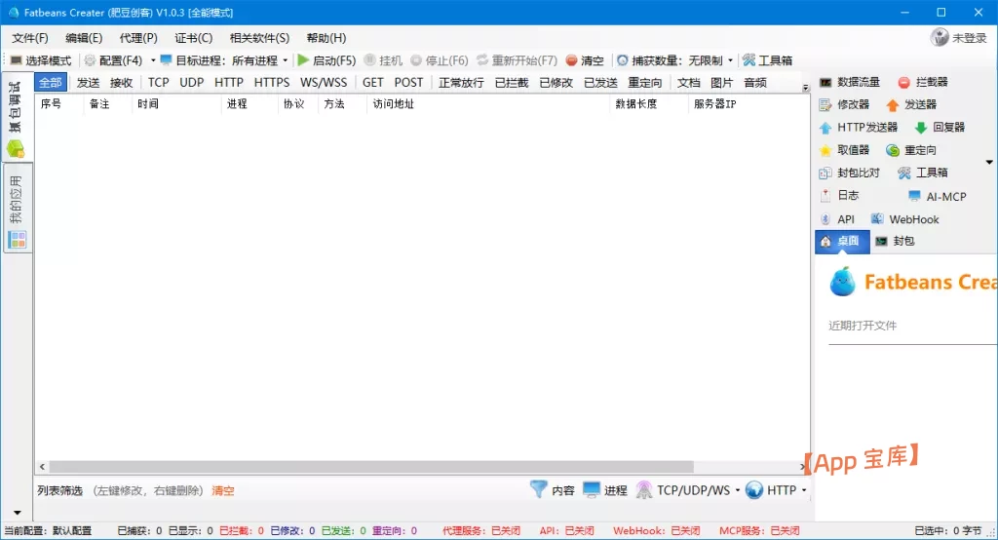The height and width of the screenshot is (540, 998).
Task: Open 工具箱 in the right panel
Action: coord(922,173)
